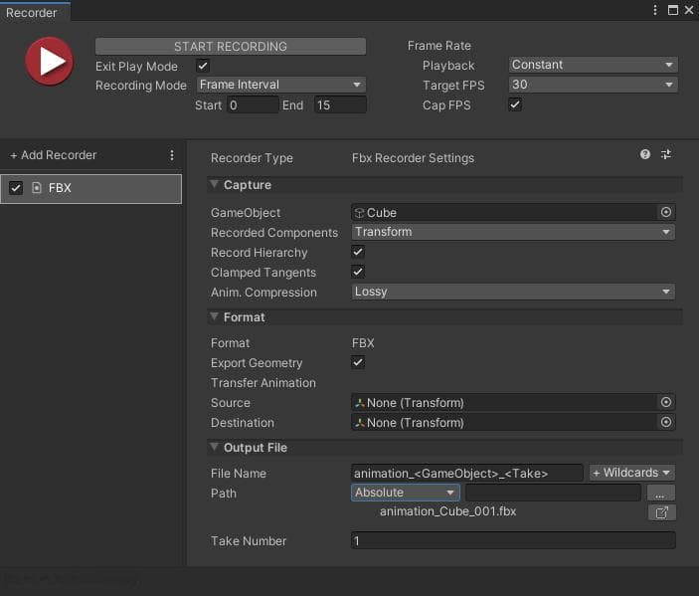Image resolution: width=699 pixels, height=596 pixels.
Task: Click the Take Number input field
Action: click(x=513, y=540)
